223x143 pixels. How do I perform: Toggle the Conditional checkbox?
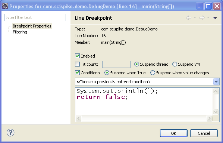click(x=77, y=73)
